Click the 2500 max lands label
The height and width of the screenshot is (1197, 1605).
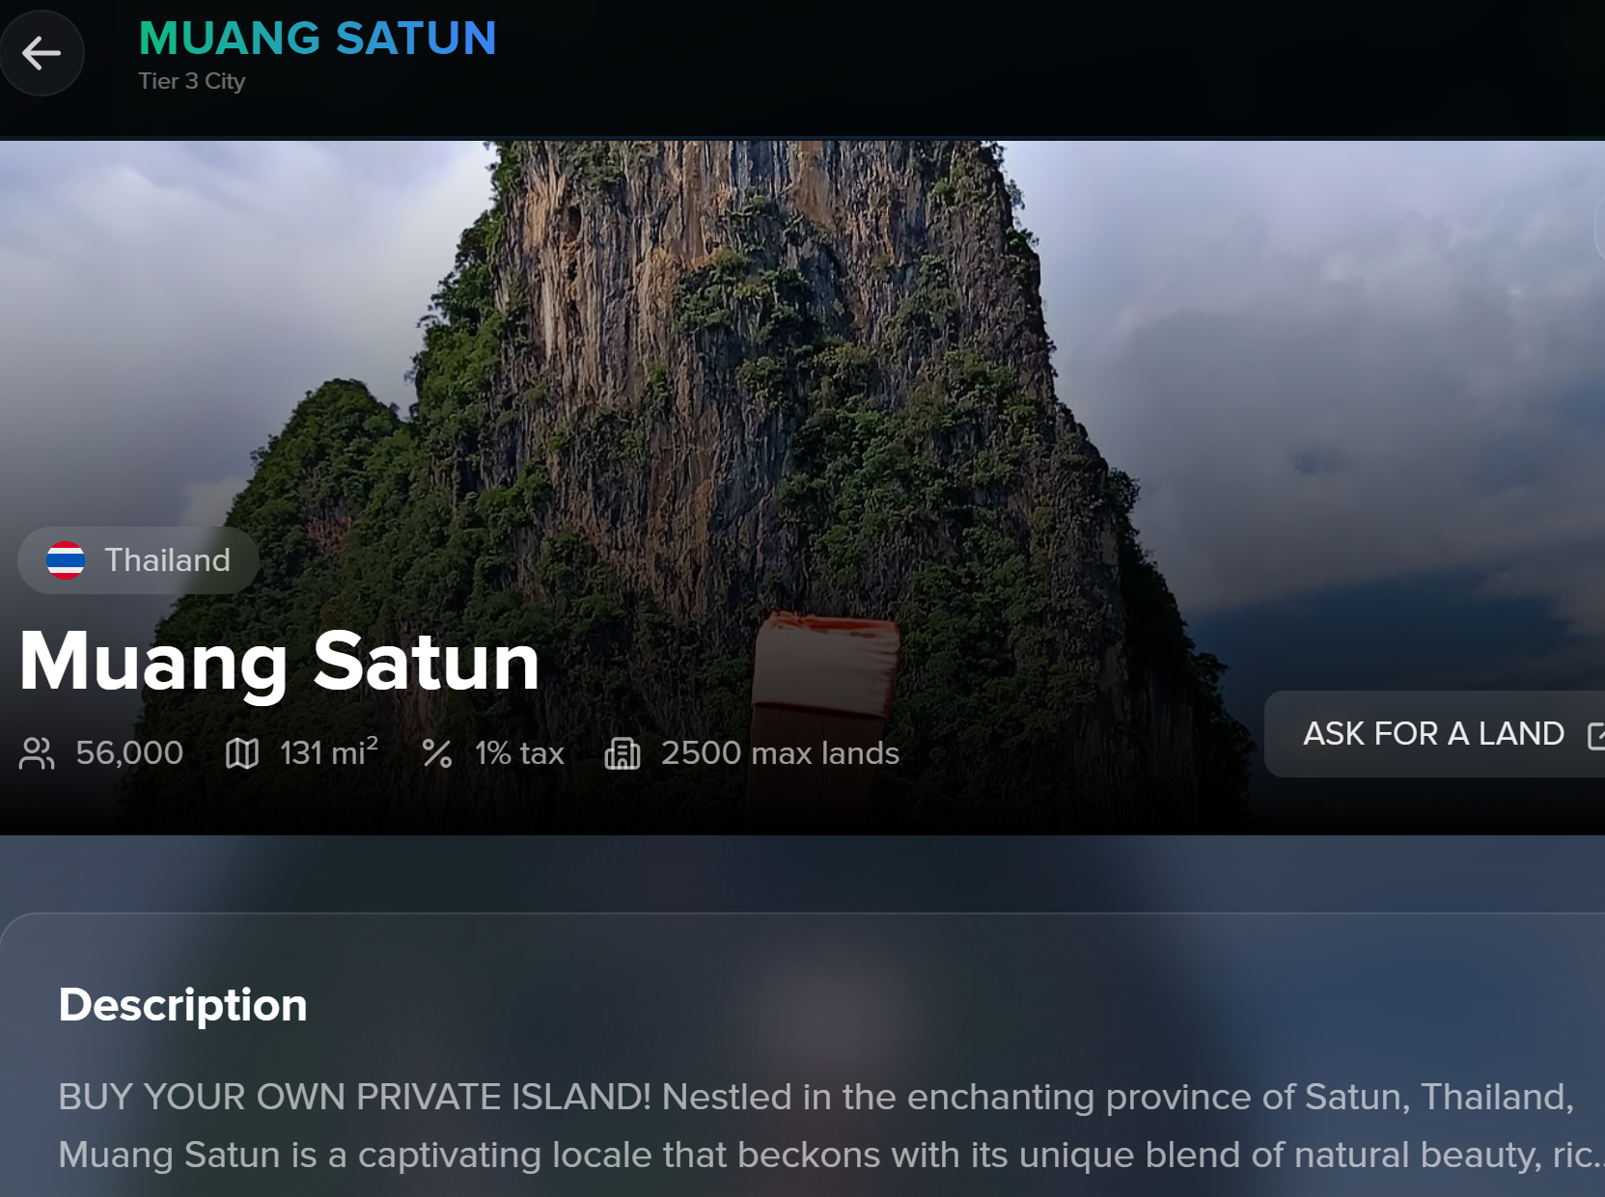coord(780,753)
